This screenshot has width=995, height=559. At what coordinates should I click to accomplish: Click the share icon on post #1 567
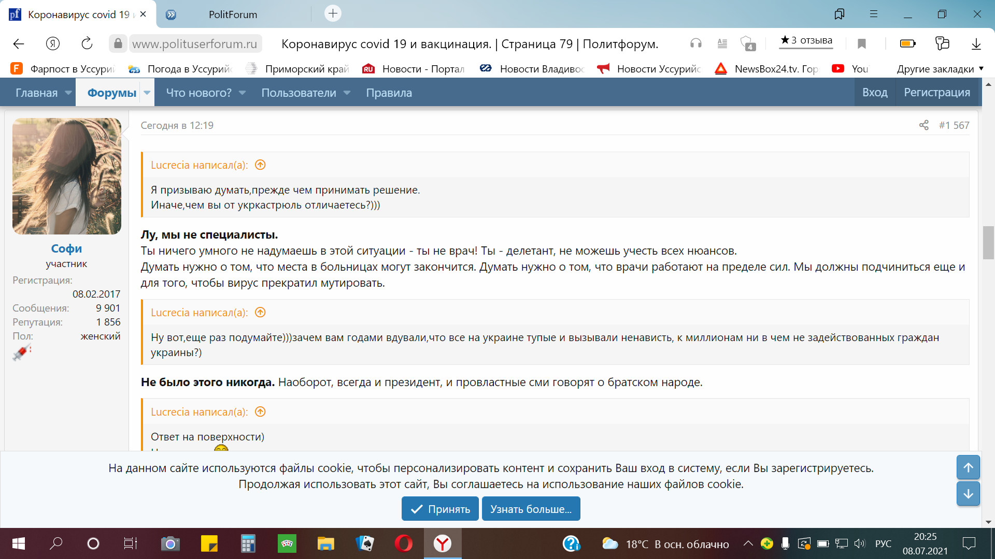tap(923, 125)
